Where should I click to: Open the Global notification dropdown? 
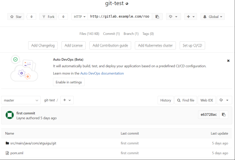click(x=213, y=17)
